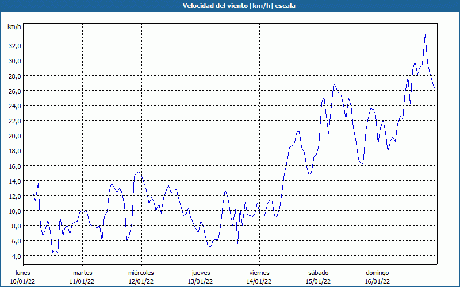460x287 pixels.
Task: Click the '32,0' y-axis label
Action: click(15, 46)
